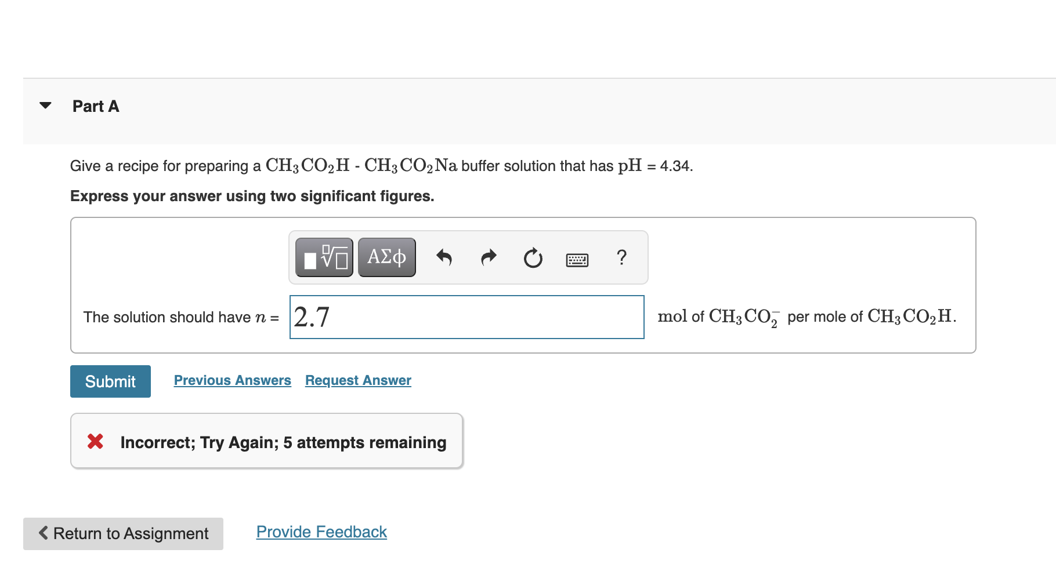
Task: Open Previous Answers
Action: click(232, 380)
